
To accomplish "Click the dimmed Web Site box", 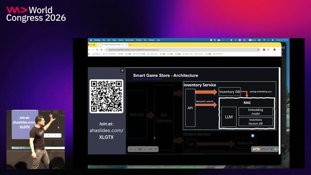I will coord(137,115).
